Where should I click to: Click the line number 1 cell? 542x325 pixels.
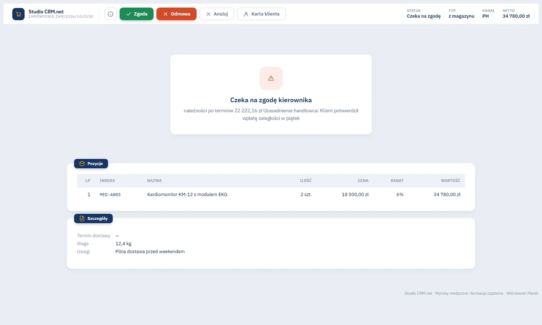point(89,195)
